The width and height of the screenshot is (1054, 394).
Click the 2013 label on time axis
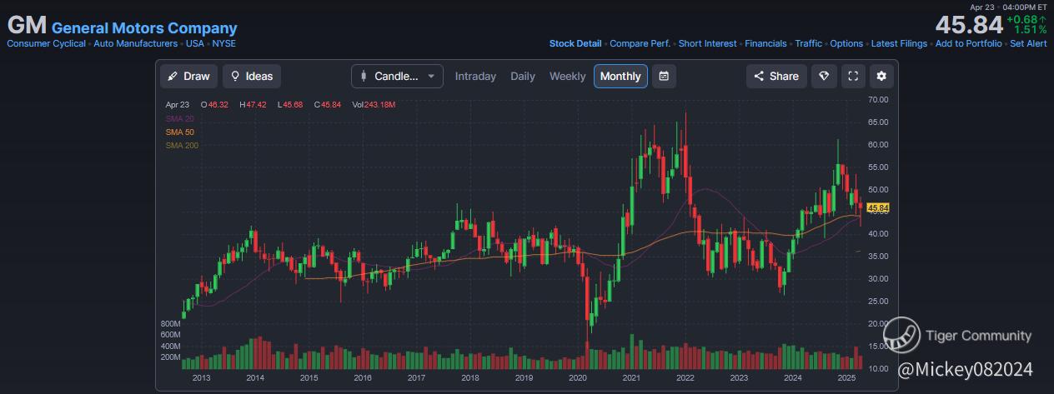pyautogui.click(x=201, y=378)
